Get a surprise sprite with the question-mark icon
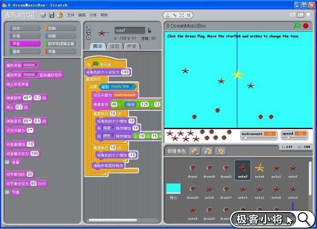Image resolution: width=317 pixels, height=229 pixels. [x=221, y=151]
